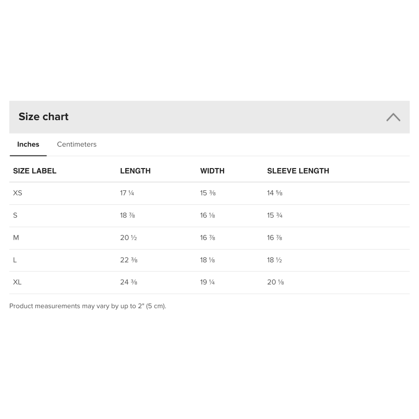This screenshot has width=419, height=419.
Task: Select the XS size row label
Action: [18, 193]
